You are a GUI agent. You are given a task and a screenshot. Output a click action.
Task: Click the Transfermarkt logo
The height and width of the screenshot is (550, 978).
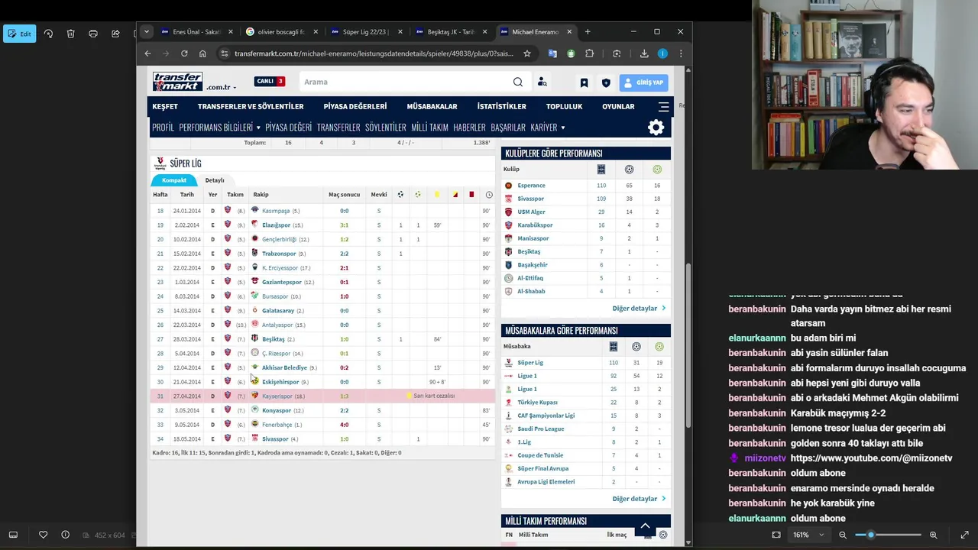tap(178, 81)
